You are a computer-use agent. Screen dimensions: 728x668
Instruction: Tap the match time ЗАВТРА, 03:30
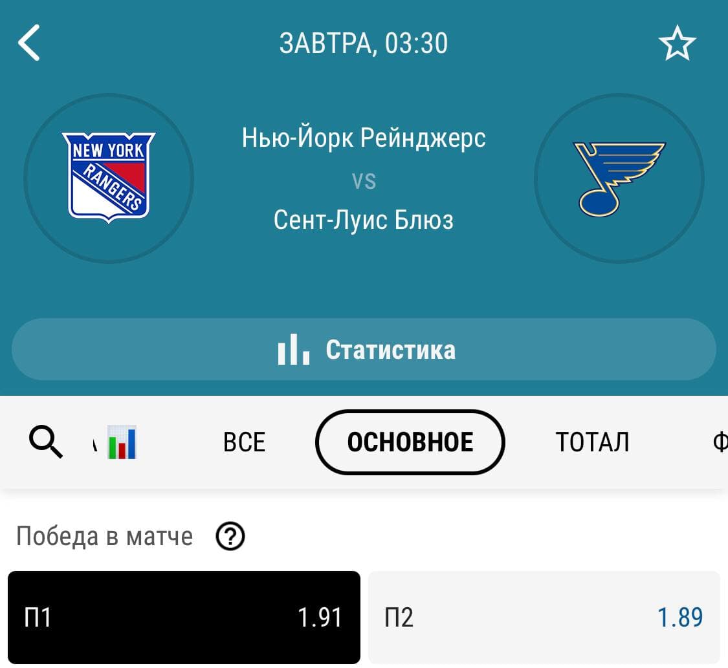pyautogui.click(x=364, y=43)
